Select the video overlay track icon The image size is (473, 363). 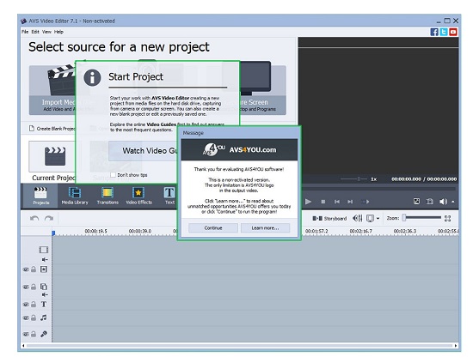[x=44, y=287]
